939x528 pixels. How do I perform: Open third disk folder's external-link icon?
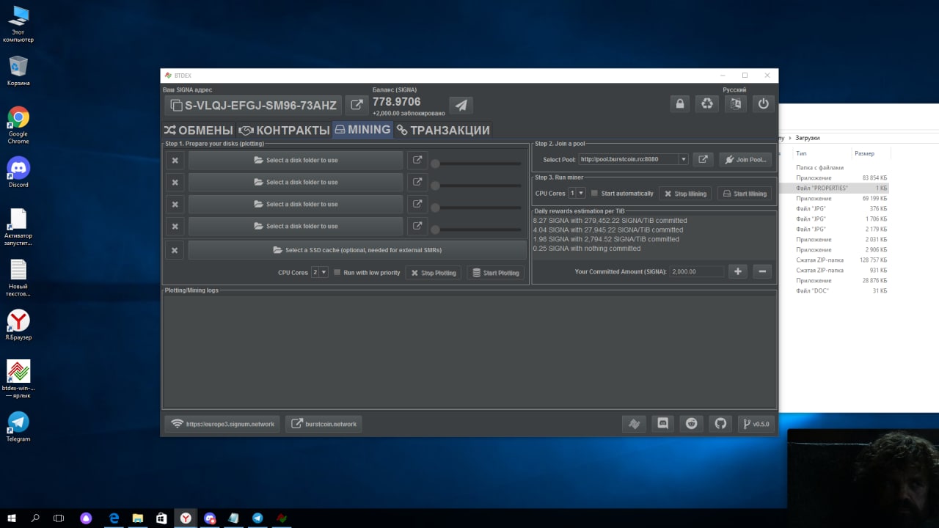point(417,204)
